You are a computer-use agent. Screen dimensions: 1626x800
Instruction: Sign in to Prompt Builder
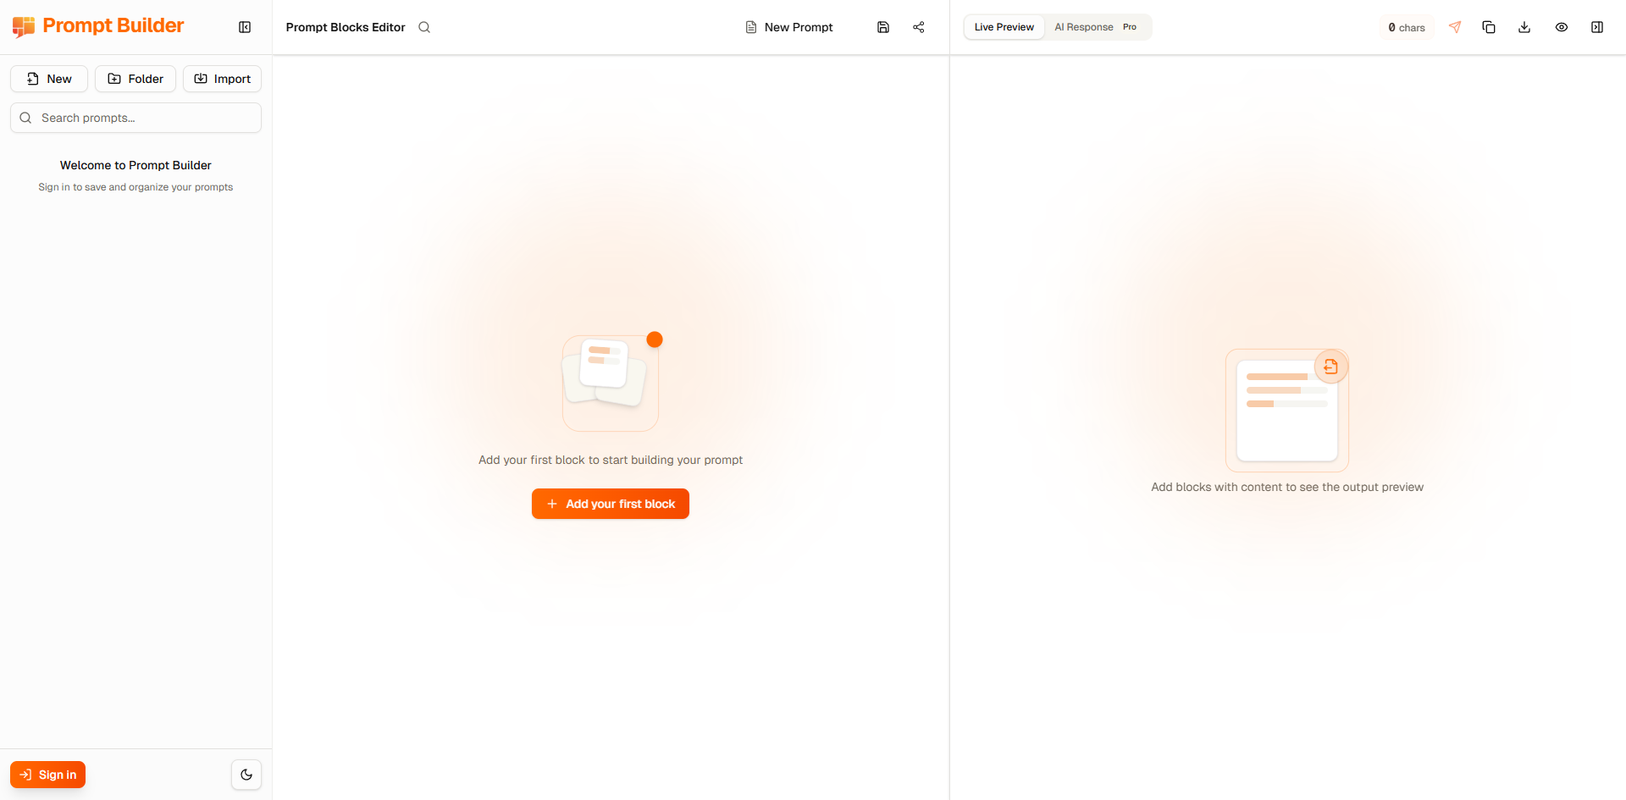coord(47,774)
